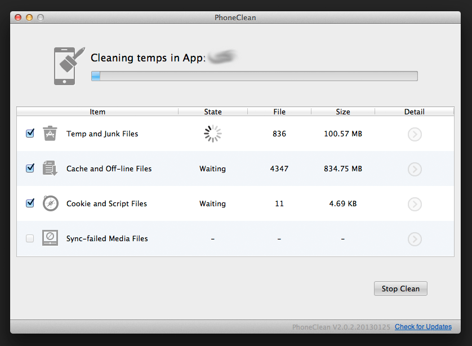The image size is (472, 346).
Task: Click the Cleaning temps in App status text
Action: pos(148,57)
